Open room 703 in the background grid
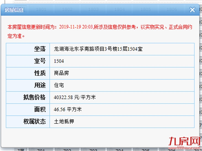202x151 pixels. pyautogui.click(x=93, y=150)
